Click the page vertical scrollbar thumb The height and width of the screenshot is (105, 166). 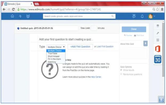(163, 50)
